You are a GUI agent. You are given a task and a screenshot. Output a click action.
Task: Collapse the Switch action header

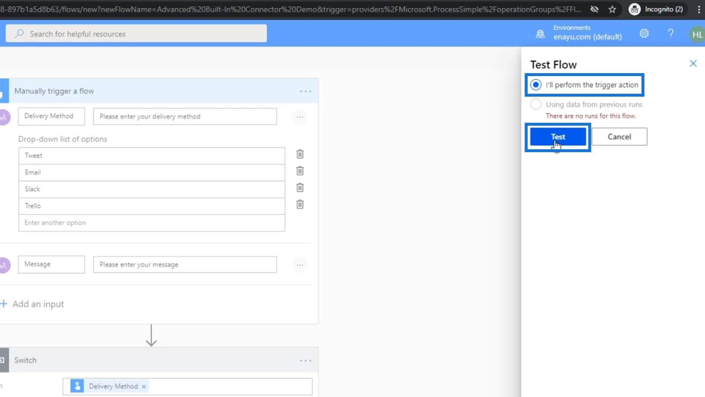(x=159, y=360)
